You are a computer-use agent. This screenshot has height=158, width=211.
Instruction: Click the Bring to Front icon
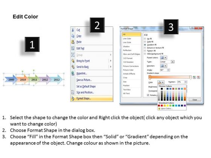tap(73, 61)
